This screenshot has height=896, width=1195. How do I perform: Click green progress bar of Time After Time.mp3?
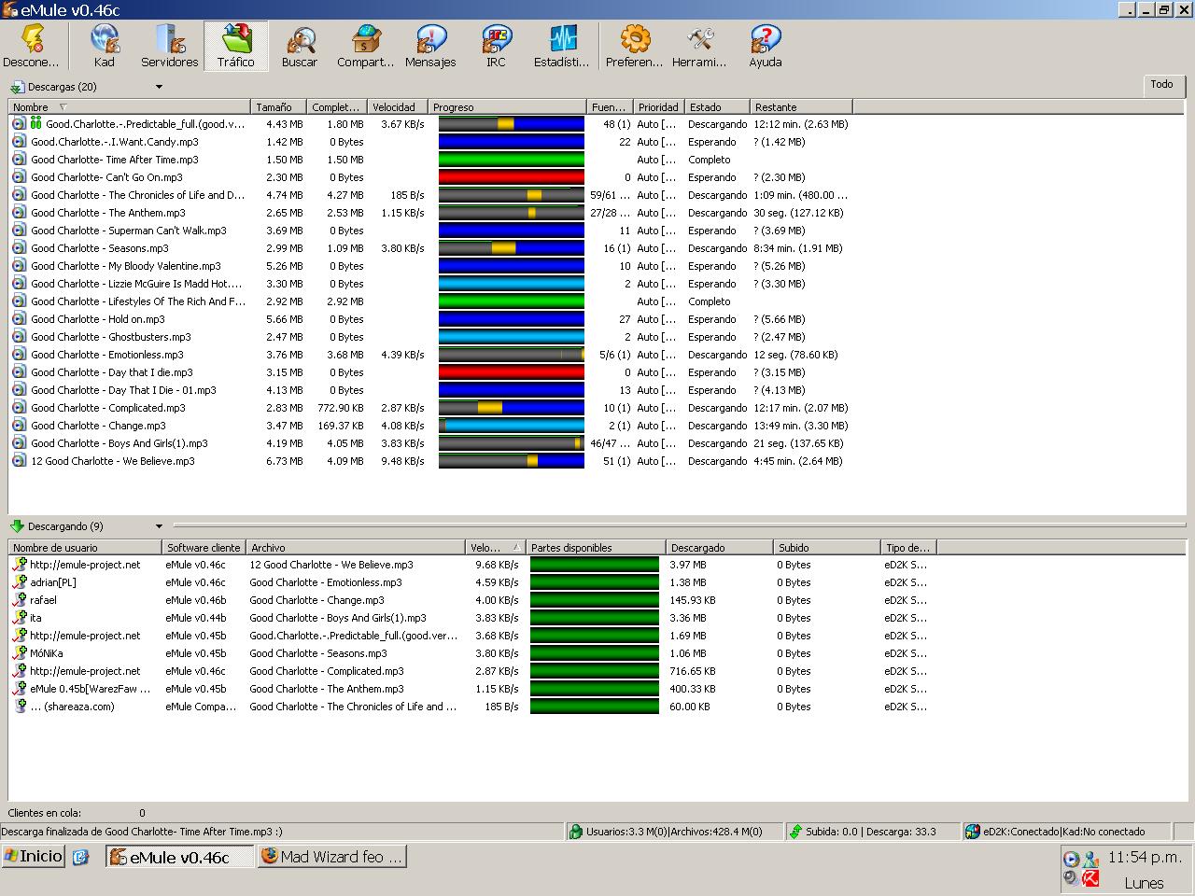(512, 160)
